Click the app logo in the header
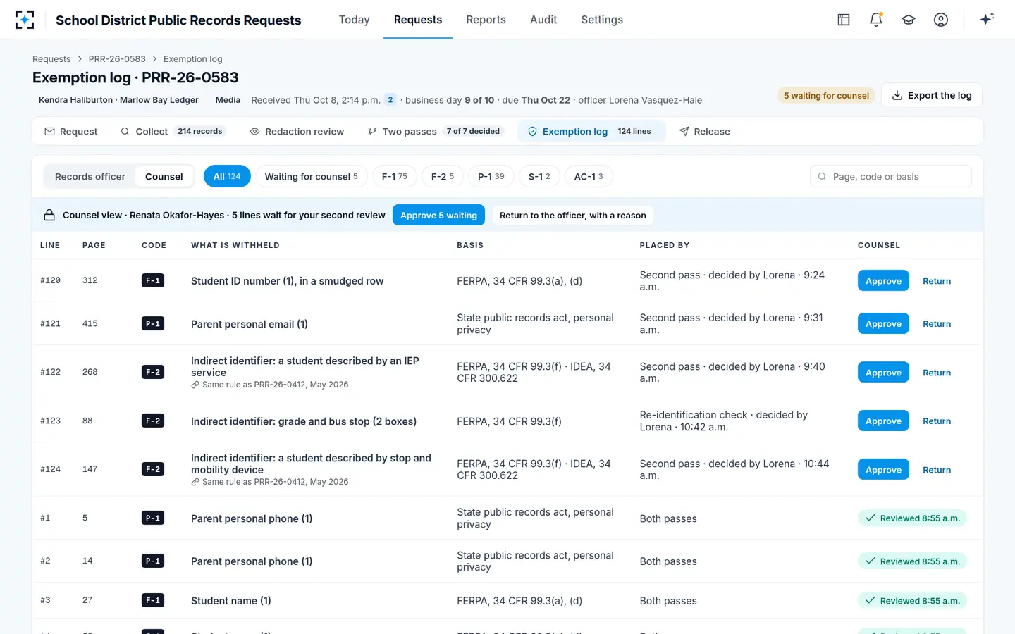The width and height of the screenshot is (1015, 634). [25, 20]
